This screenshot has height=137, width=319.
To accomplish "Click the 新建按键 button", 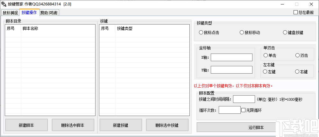I will [121, 125].
